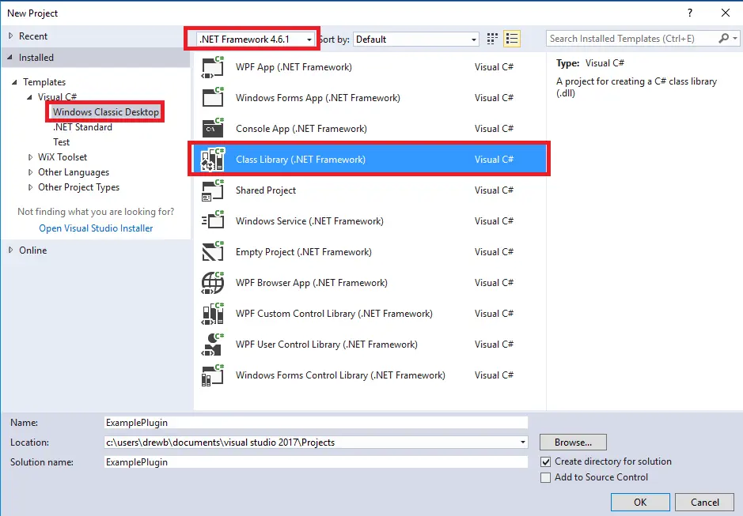This screenshot has width=743, height=516.
Task: Click the Browse... button
Action: 573,443
